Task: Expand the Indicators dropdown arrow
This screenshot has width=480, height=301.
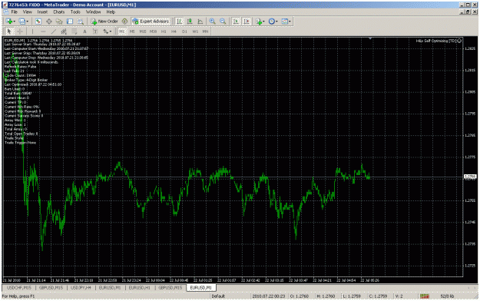Action: (x=264, y=21)
